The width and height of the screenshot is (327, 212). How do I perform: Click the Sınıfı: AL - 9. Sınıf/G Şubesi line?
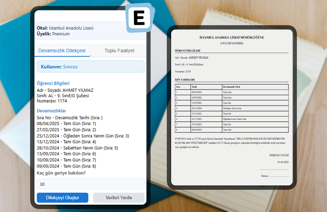coord(63,96)
